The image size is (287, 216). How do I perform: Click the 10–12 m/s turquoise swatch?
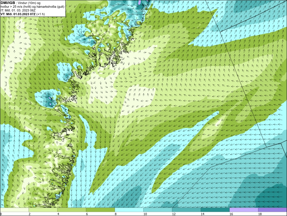[158, 210]
